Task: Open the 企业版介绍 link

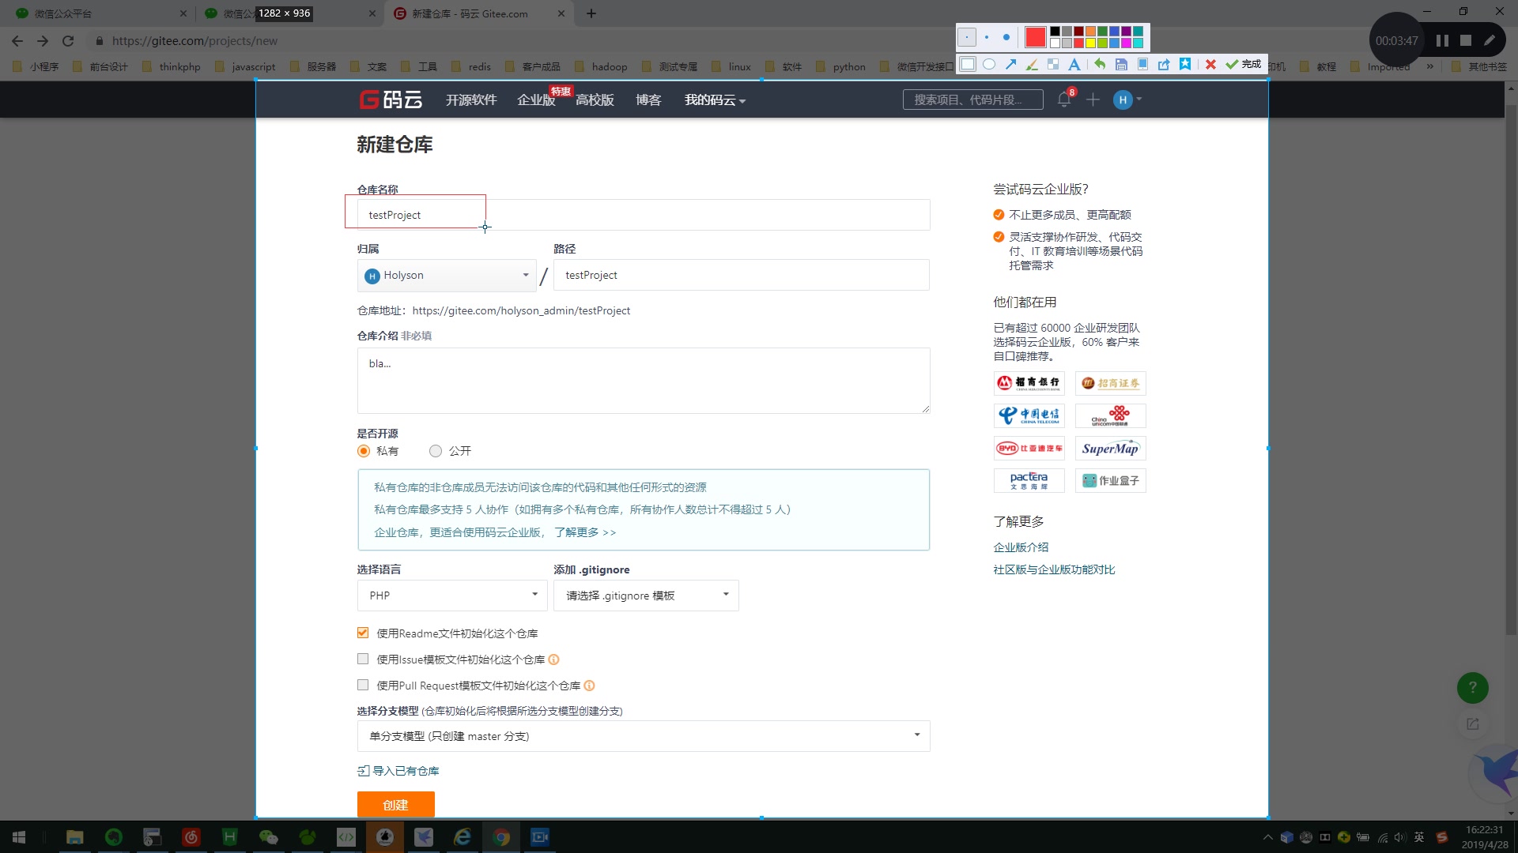Action: coord(1021,547)
